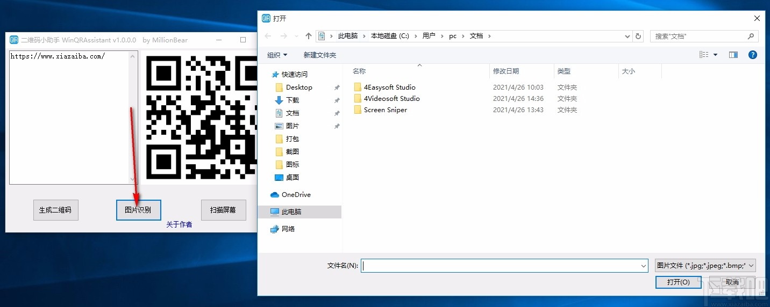
Task: Select 此电脑 in the navigation pane
Action: coord(300,211)
